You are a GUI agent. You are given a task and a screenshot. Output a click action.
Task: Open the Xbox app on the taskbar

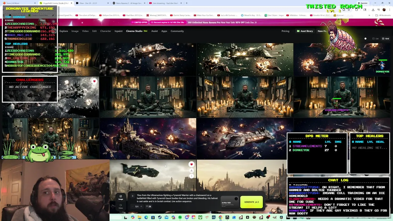200,218
